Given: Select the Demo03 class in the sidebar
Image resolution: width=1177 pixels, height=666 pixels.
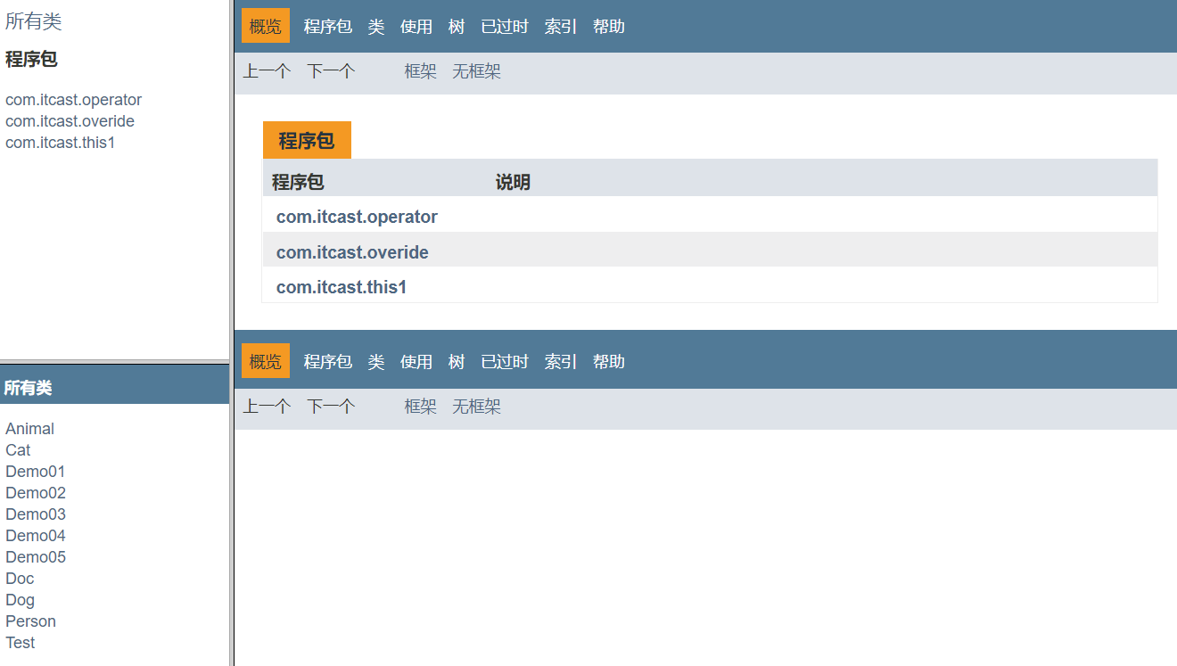Looking at the screenshot, I should tap(35, 514).
